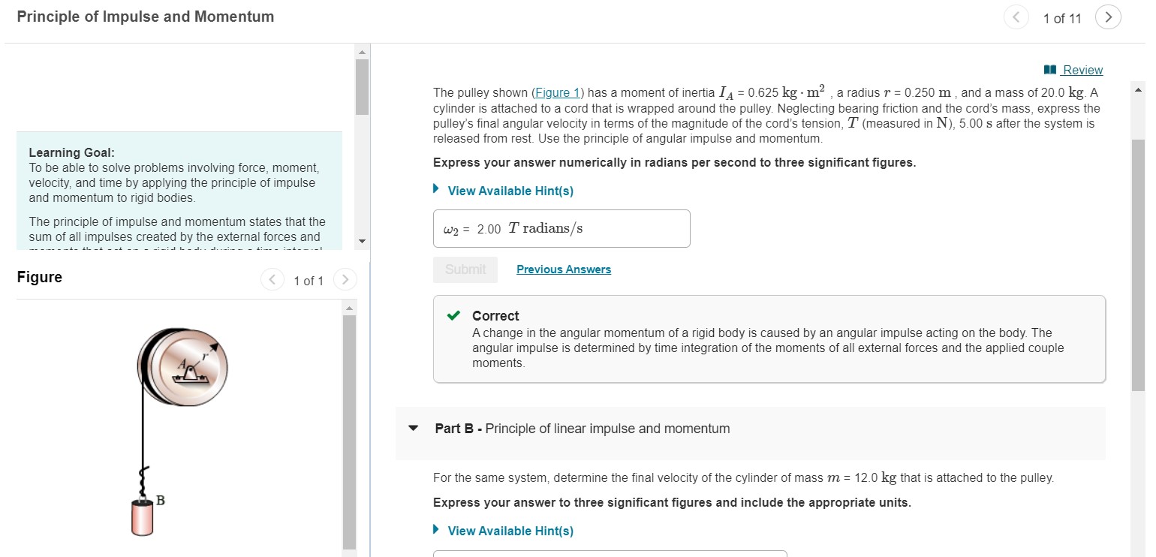Click the figure navigation left arrow

(x=272, y=278)
